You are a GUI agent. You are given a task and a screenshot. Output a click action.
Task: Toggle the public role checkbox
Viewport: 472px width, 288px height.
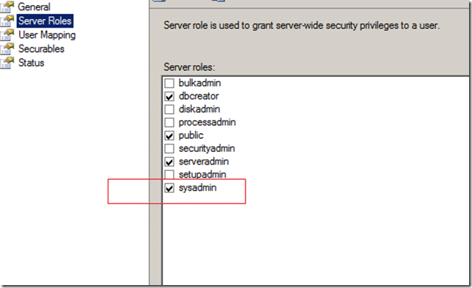pos(169,136)
